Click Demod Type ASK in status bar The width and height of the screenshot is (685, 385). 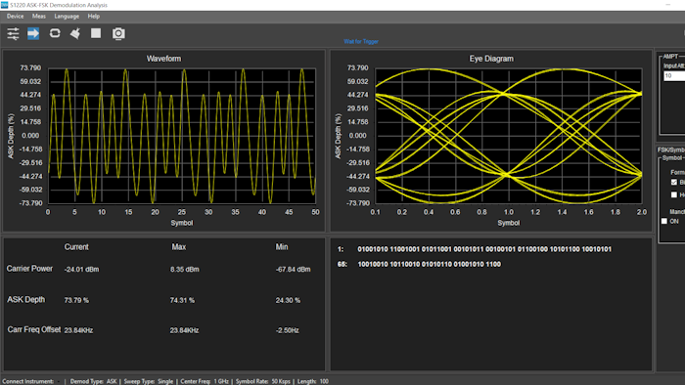click(94, 381)
